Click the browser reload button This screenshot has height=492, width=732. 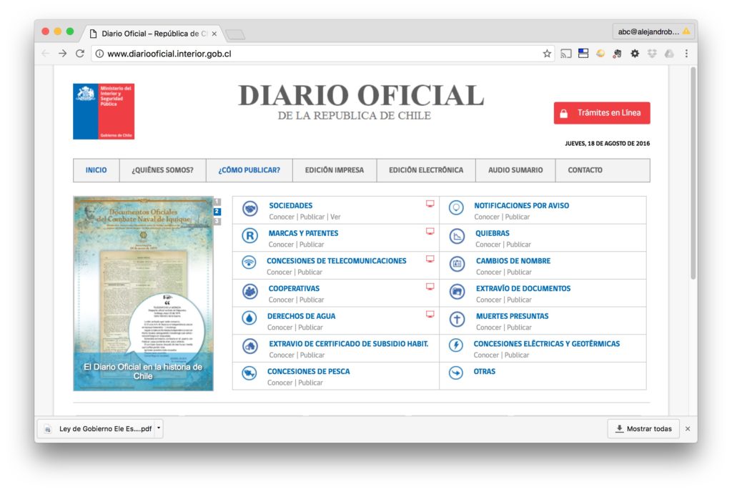(x=80, y=54)
